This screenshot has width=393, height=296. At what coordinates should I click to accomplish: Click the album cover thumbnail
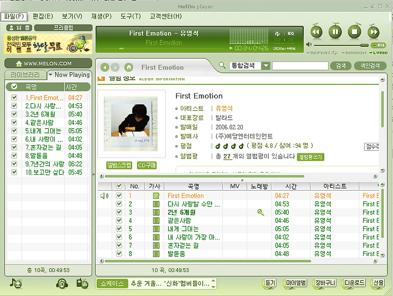click(131, 124)
